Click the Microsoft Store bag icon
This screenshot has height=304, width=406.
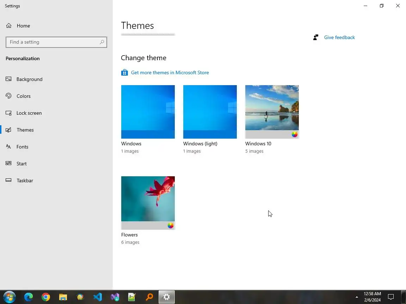coord(124,72)
